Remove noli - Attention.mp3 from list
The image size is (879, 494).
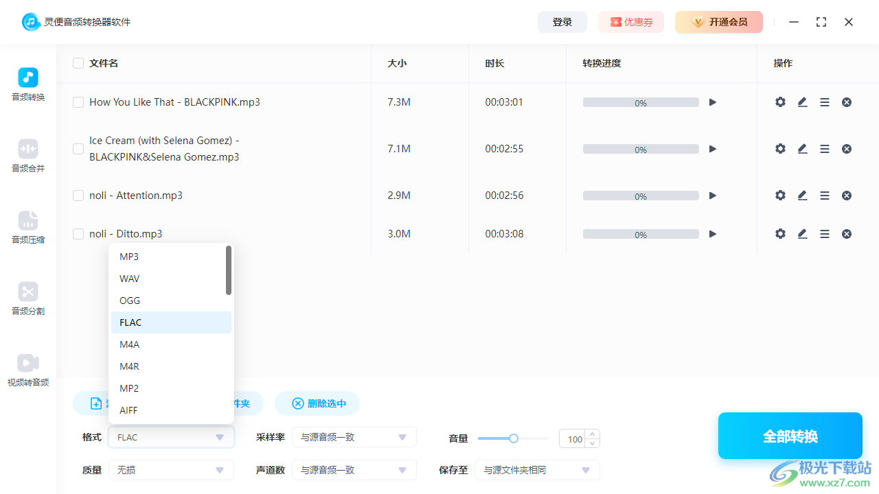click(x=847, y=196)
